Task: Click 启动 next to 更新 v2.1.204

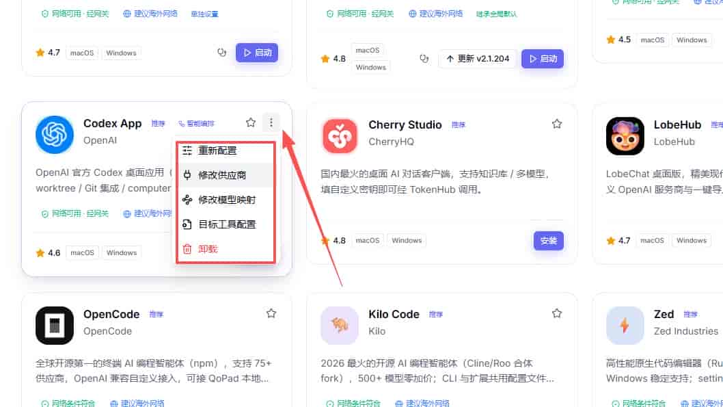Action: (543, 59)
